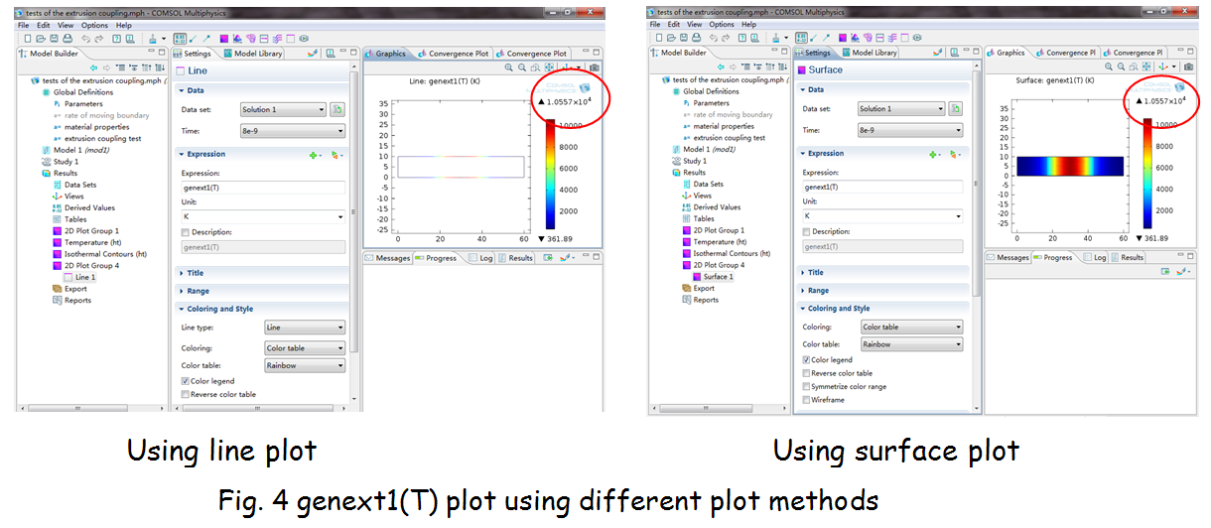Viewport: 1211px width, 528px height.
Task: Tick the Symmetrize color range checkbox
Action: coord(806,387)
